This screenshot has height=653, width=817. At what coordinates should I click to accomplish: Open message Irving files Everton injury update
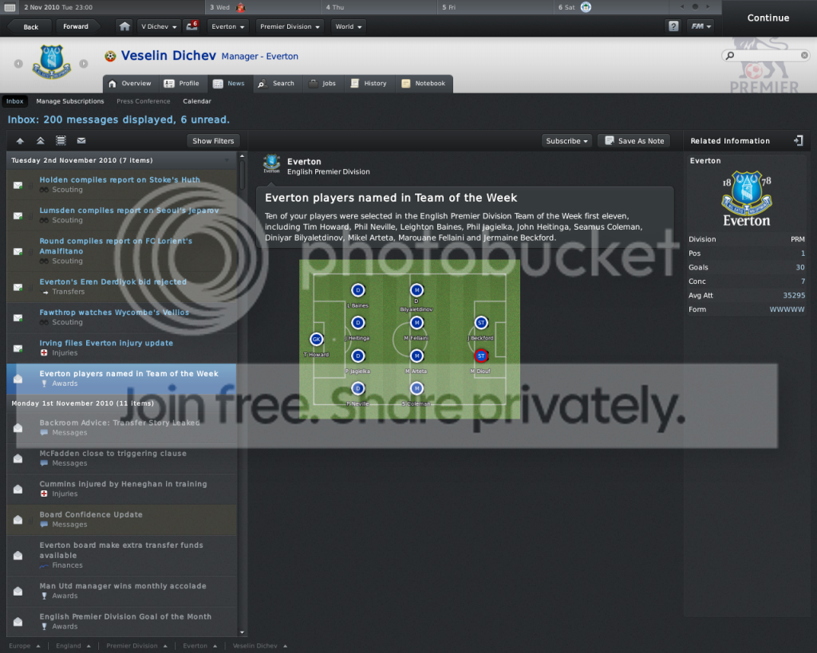[122, 348]
